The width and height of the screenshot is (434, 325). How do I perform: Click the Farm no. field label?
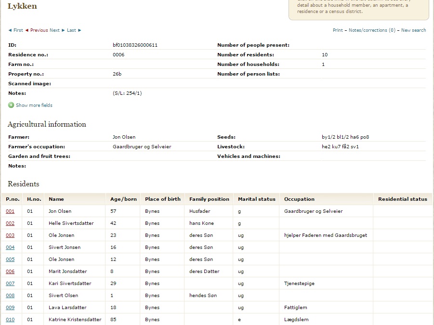coord(21,64)
